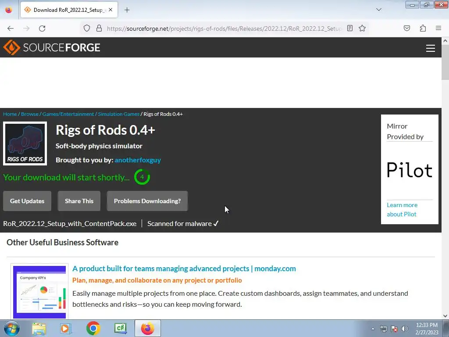Click the padlock site information icon
Screen dimensions: 449x337
(99, 29)
